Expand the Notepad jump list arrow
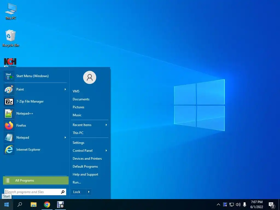Image resolution: width=280 pixels, height=210 pixels. click(65, 138)
